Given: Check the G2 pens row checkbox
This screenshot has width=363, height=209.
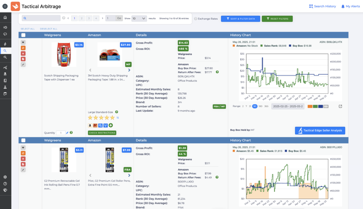Looking at the screenshot, I should tap(23, 141).
